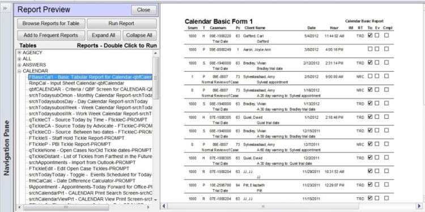
Task: Expand the Navigation Pane chevron
Action: [x=5, y=8]
